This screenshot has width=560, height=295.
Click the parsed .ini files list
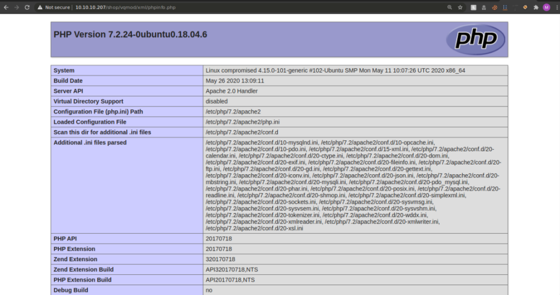tap(353, 186)
